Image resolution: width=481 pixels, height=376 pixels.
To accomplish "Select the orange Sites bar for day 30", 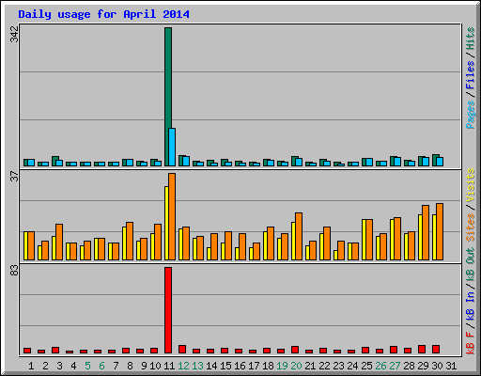I will click(x=440, y=231).
